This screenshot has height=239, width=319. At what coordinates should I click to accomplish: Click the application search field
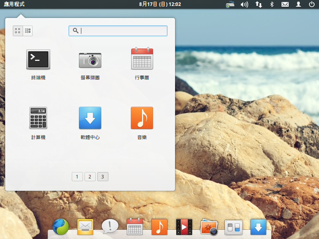click(x=118, y=31)
